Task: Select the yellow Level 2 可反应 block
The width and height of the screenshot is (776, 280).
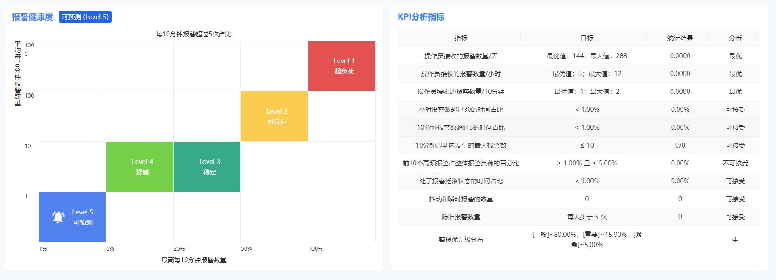Action: tap(274, 116)
